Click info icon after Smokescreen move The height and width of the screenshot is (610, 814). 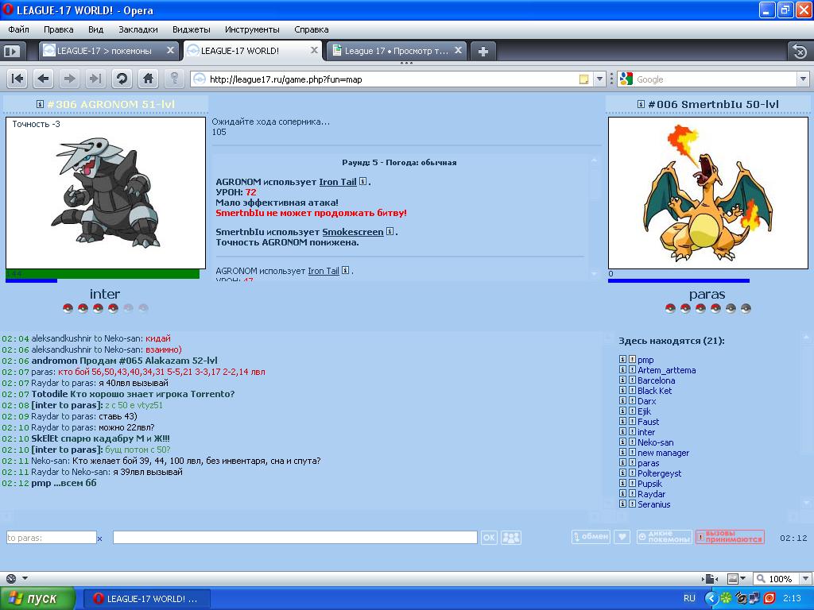(x=390, y=231)
